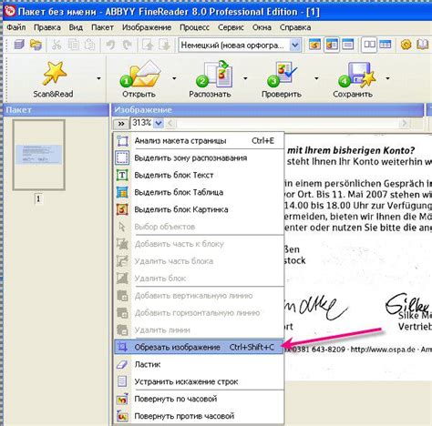The height and width of the screenshot is (426, 432).
Task: Click the Сохранить floppy disk icon
Action: point(357,74)
